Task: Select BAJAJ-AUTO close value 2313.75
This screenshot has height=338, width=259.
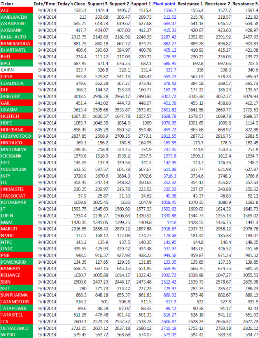Action: (79, 37)
